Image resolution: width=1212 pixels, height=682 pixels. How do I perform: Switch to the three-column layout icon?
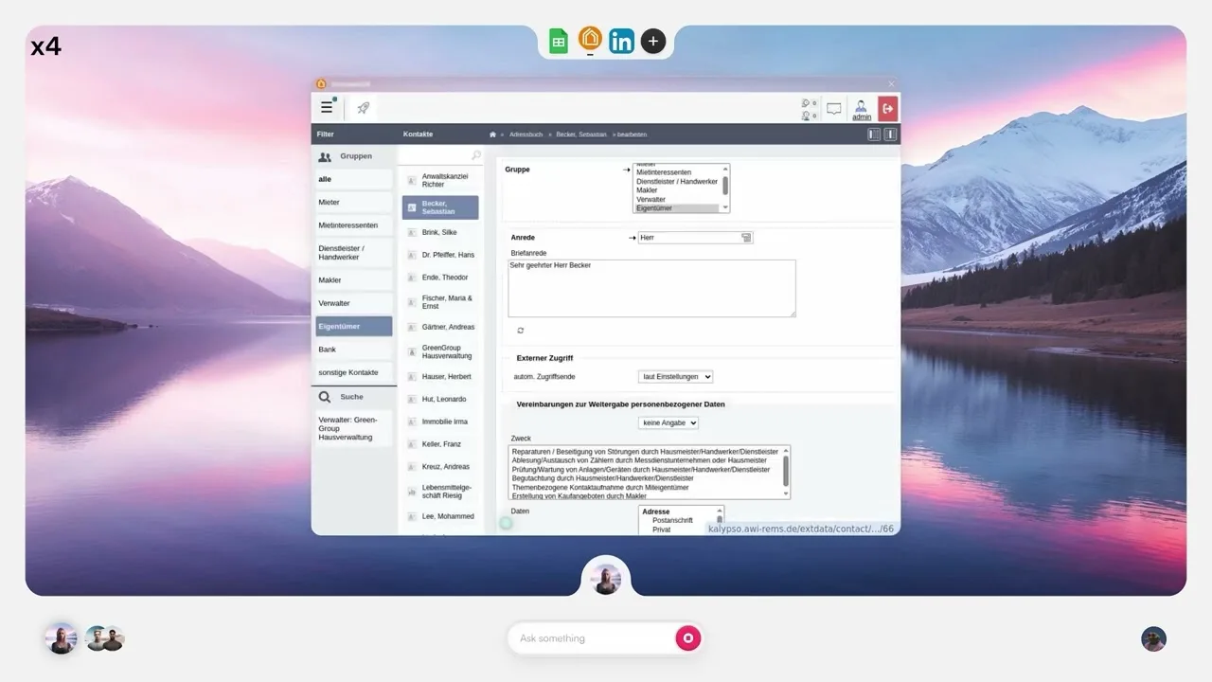click(874, 135)
